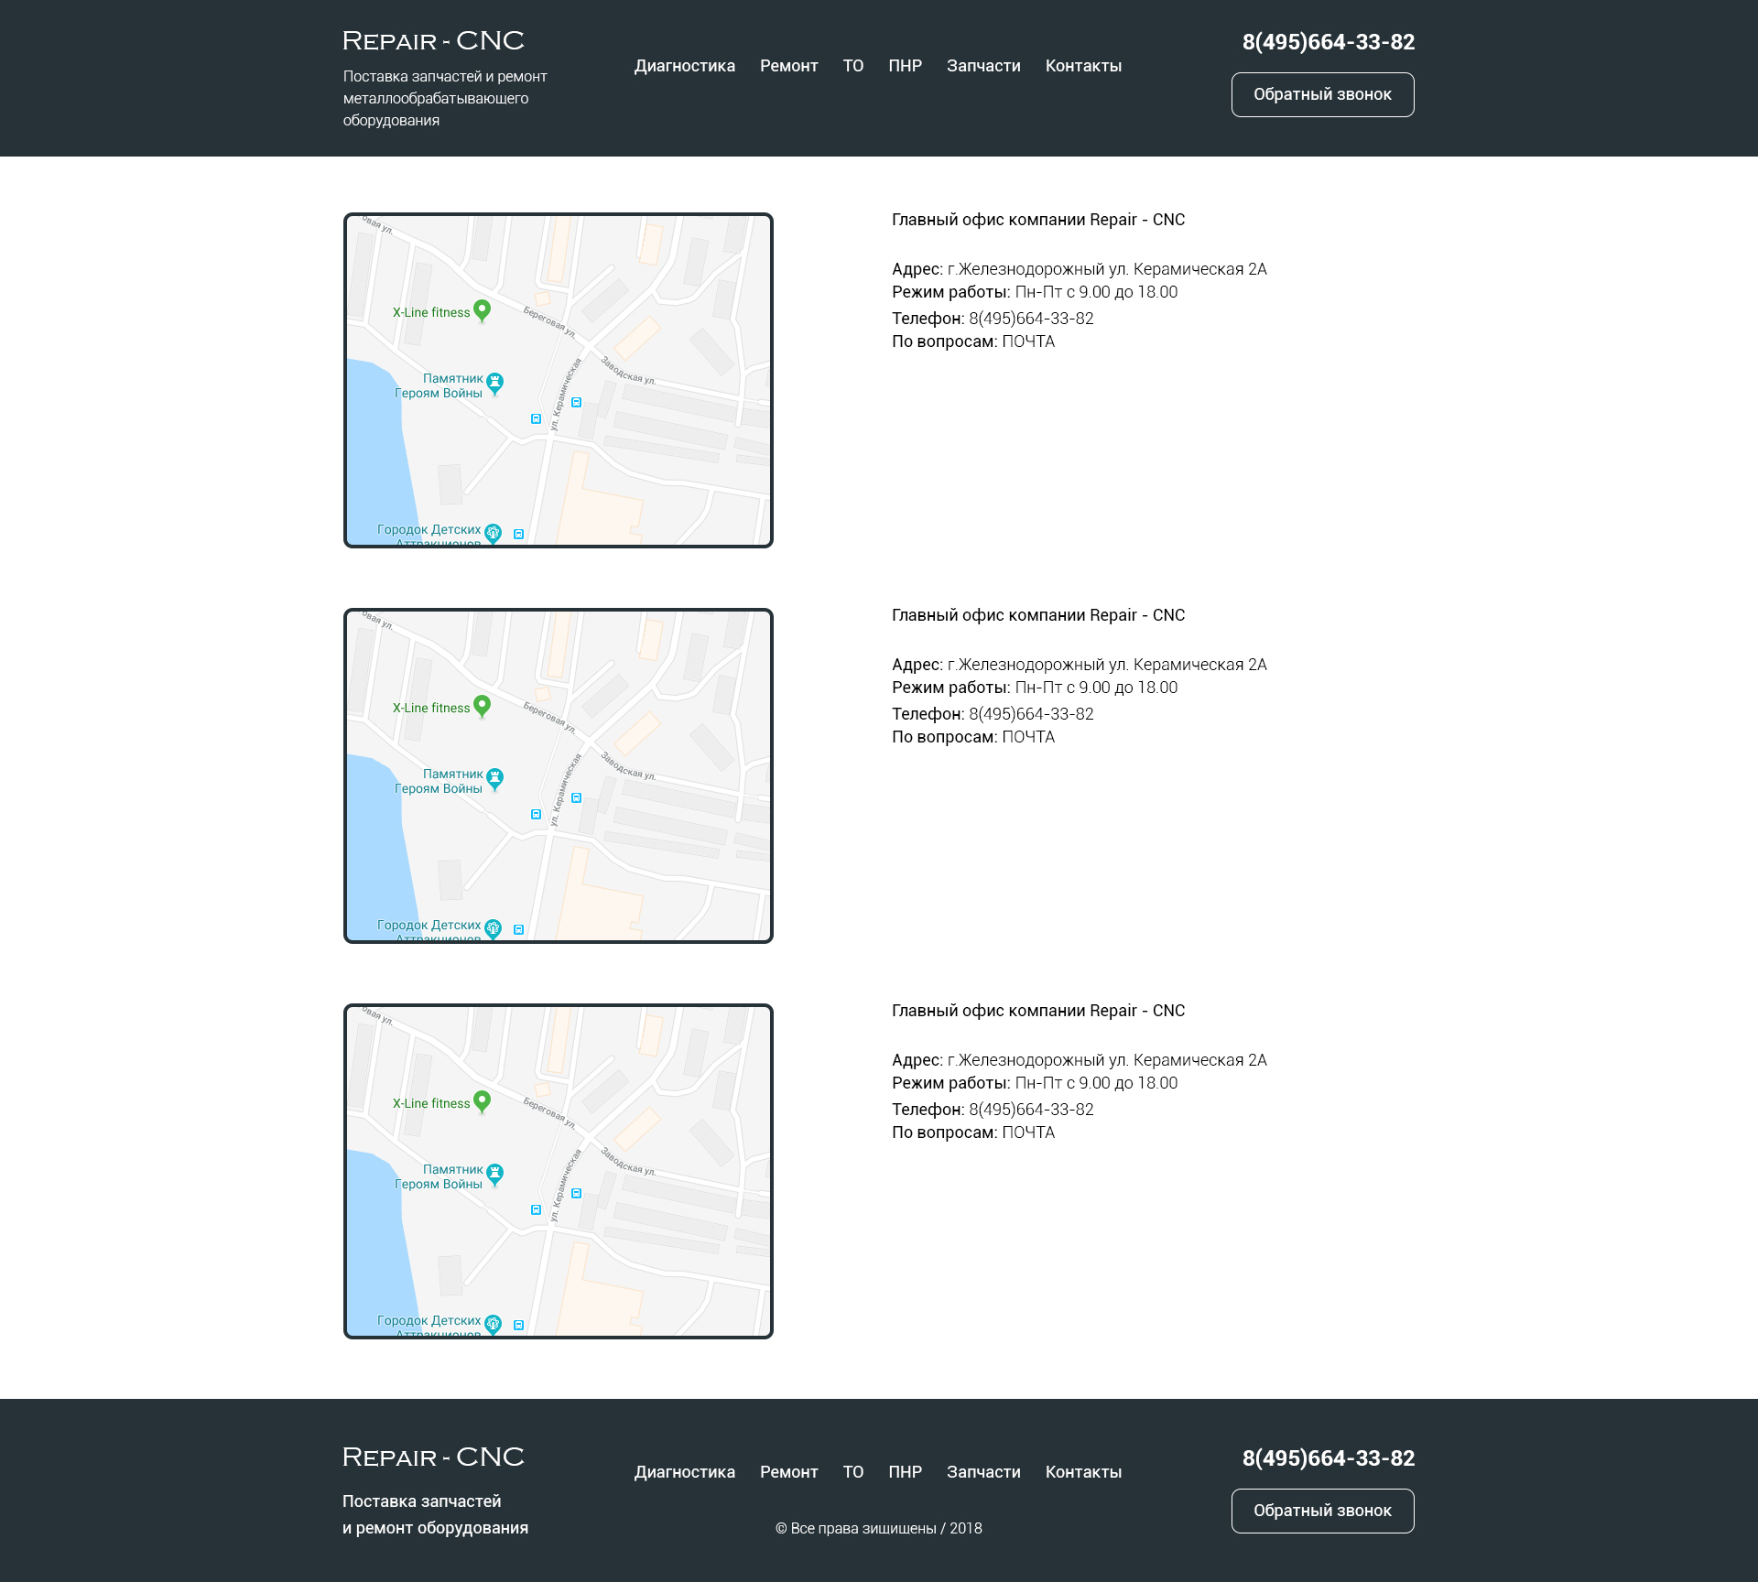Click footer ТО navigation link
Screen dimensions: 1758x1582
[852, 1472]
